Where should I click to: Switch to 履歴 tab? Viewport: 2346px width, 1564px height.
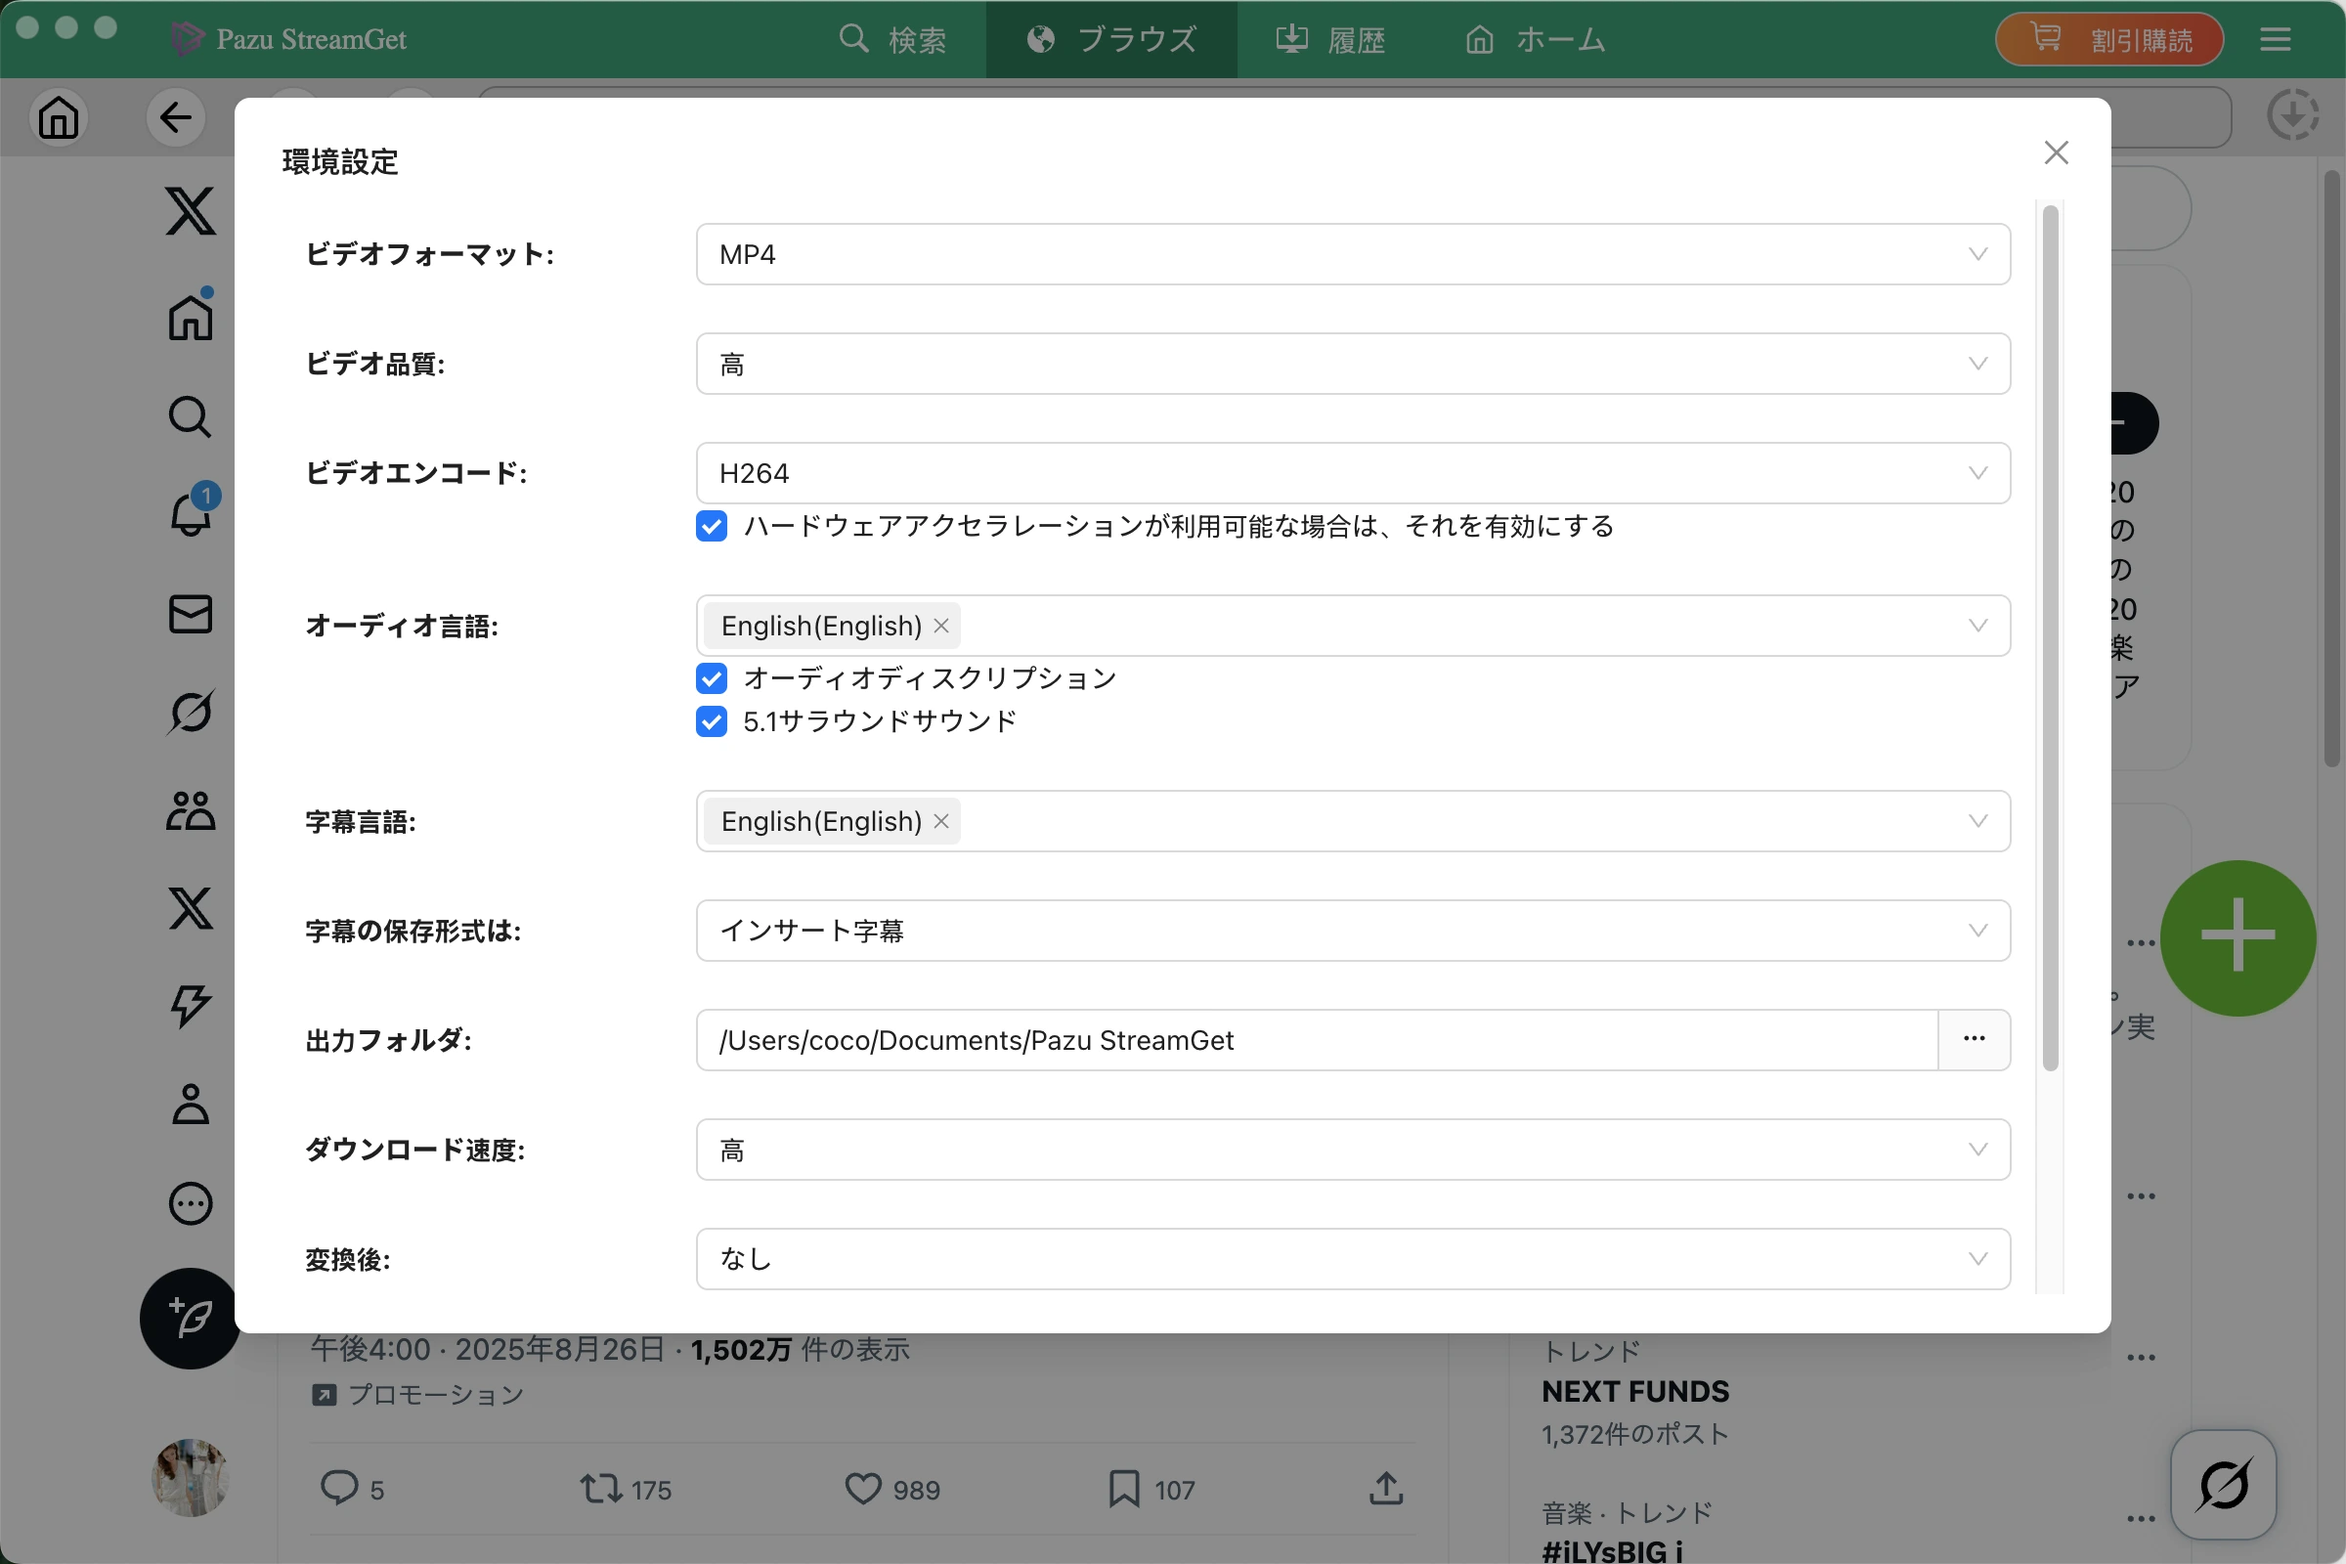tap(1330, 39)
